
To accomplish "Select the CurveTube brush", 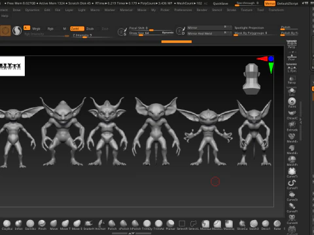I will click(x=292, y=173).
